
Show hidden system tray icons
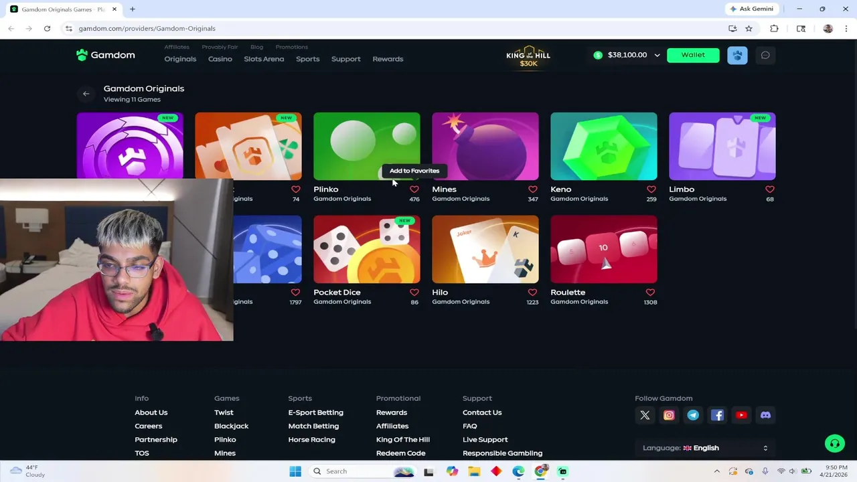(716, 471)
